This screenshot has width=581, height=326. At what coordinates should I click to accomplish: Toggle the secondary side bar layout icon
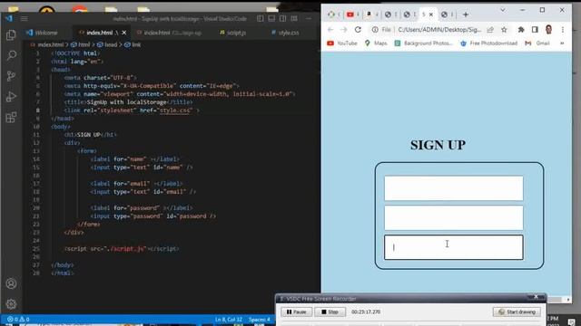point(282,18)
